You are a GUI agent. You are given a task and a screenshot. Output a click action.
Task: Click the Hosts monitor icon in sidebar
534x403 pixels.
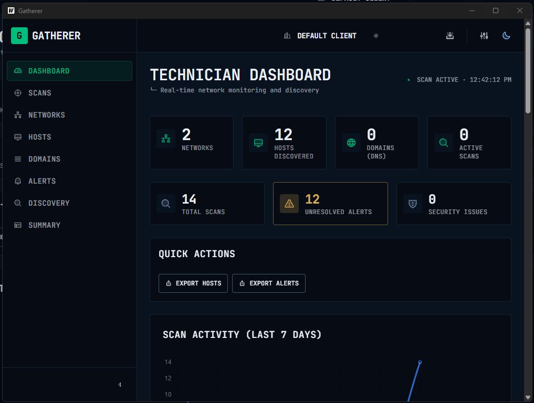[18, 137]
